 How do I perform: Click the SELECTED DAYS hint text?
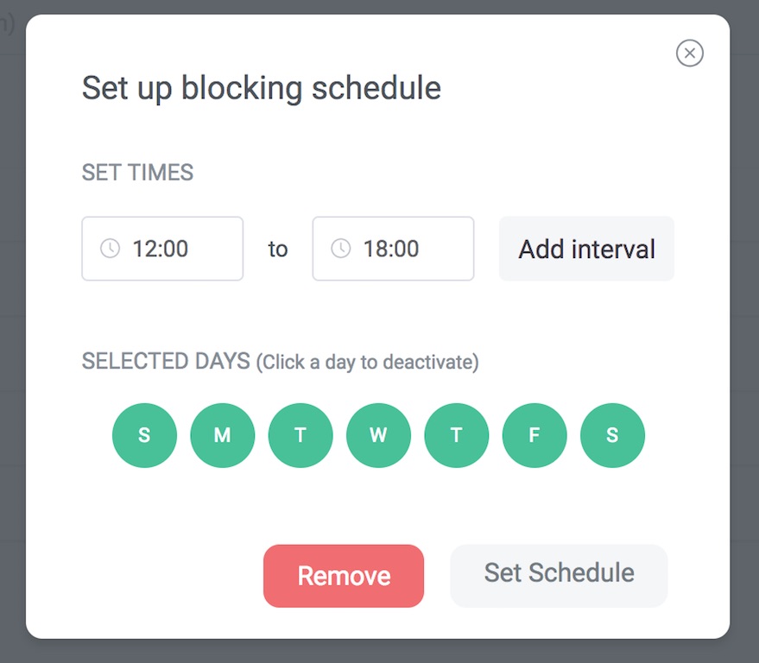(367, 362)
